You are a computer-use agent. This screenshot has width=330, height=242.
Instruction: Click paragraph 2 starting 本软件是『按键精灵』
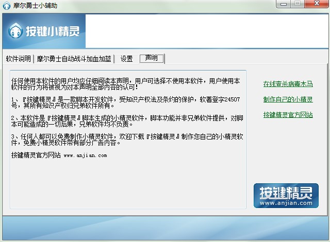[127, 121]
